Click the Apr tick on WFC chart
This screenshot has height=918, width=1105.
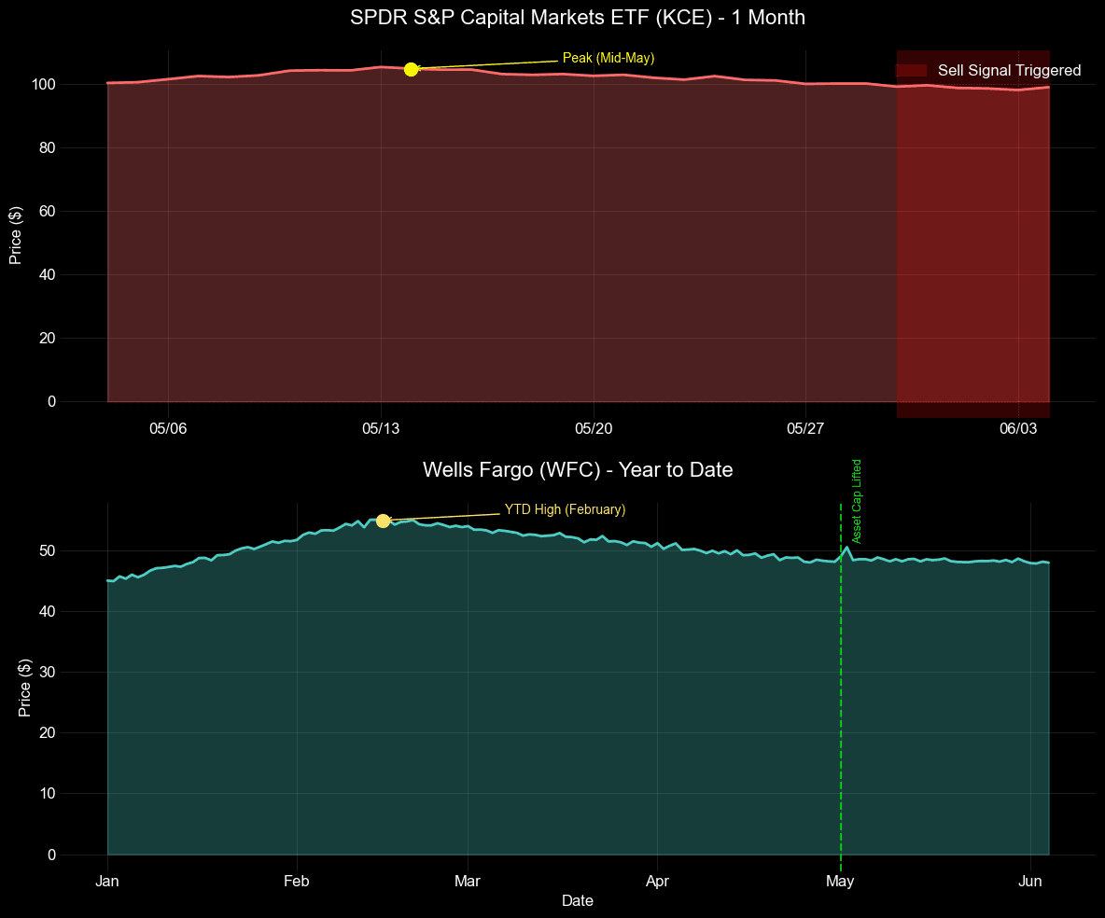tap(658, 882)
